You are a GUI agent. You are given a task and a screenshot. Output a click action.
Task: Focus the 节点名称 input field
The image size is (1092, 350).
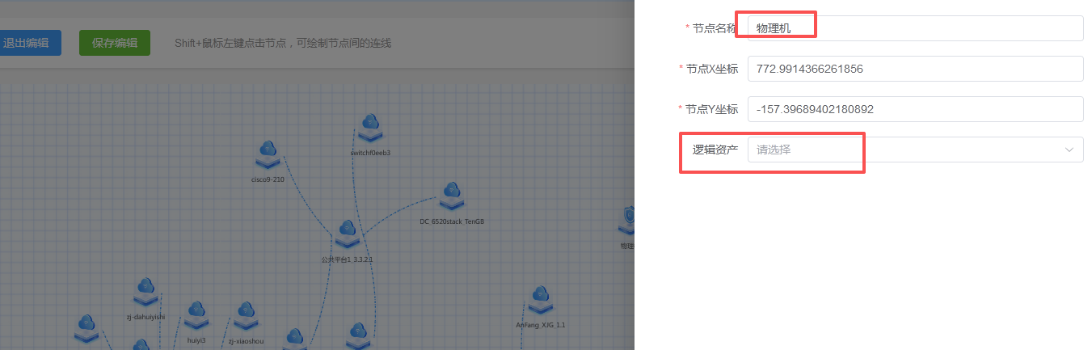[x=916, y=27]
